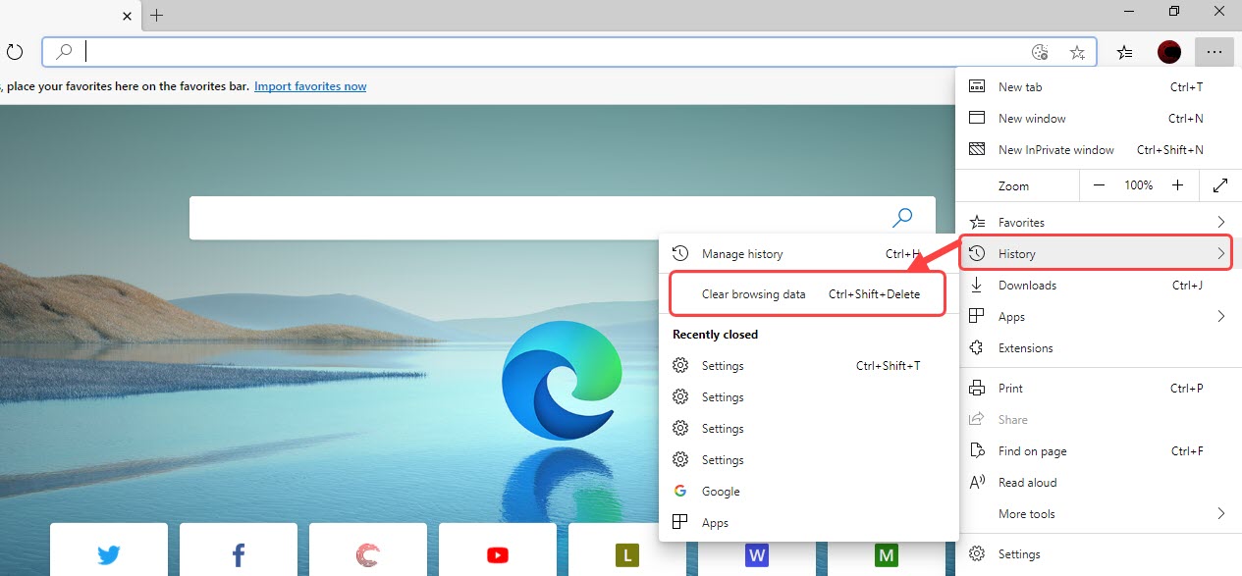The image size is (1242, 576).
Task: Zoom in with the plus button
Action: [1178, 185]
